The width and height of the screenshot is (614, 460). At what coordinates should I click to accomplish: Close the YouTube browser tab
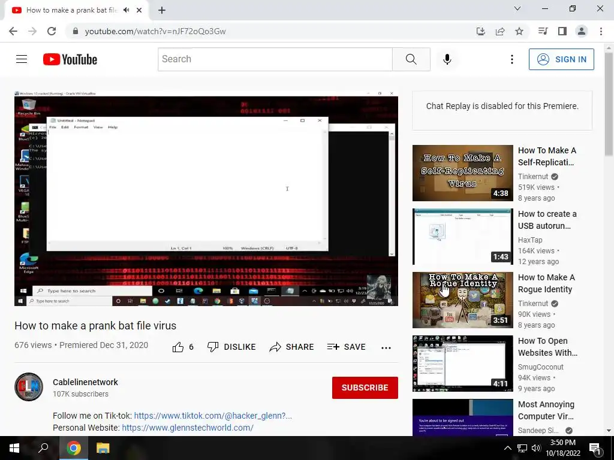139,10
